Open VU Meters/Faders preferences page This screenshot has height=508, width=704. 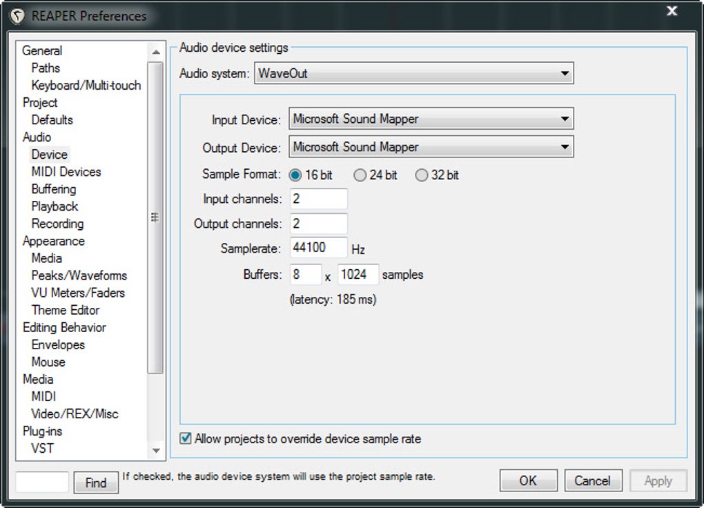click(78, 293)
